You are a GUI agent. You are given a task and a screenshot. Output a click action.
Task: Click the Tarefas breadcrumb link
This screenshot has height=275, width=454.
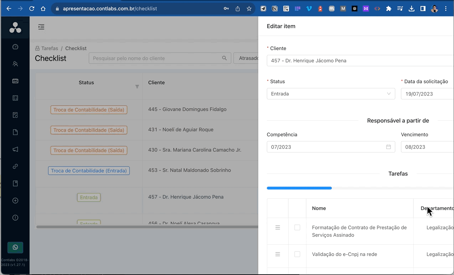point(50,48)
